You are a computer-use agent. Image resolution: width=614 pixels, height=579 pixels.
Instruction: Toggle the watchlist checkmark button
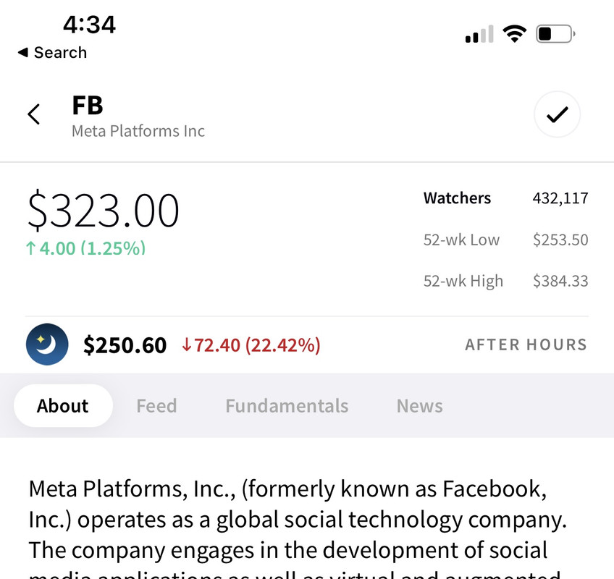pyautogui.click(x=557, y=114)
